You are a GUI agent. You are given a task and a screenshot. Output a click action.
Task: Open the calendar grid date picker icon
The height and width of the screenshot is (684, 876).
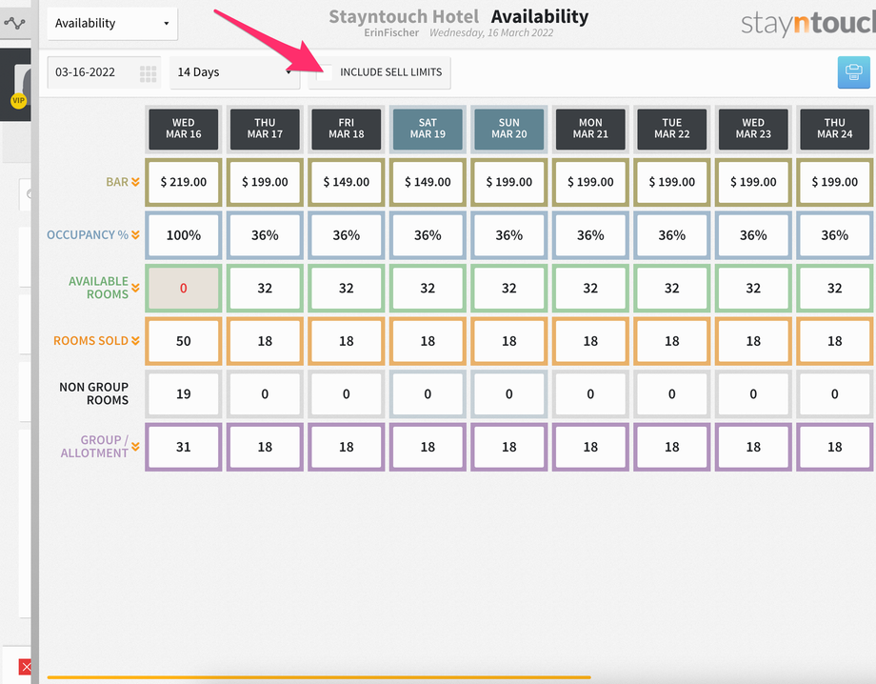(x=148, y=73)
